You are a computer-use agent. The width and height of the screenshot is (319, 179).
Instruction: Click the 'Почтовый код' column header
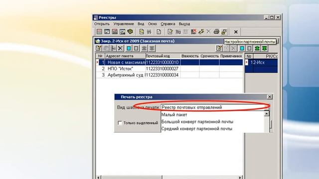point(163,56)
